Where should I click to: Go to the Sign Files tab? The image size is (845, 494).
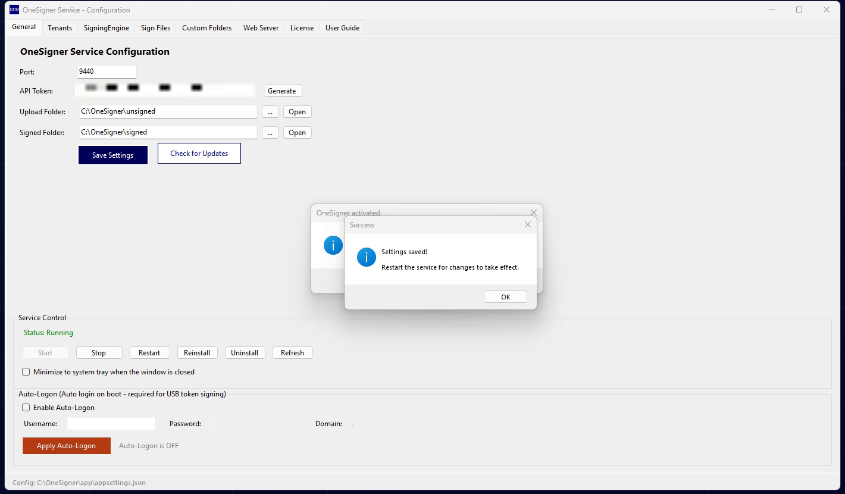pos(156,28)
